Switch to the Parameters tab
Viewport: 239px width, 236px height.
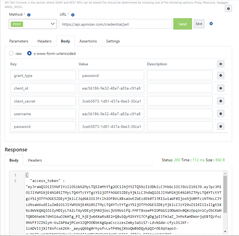point(18,41)
